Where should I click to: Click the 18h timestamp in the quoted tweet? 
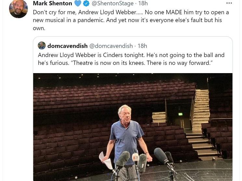142,46
